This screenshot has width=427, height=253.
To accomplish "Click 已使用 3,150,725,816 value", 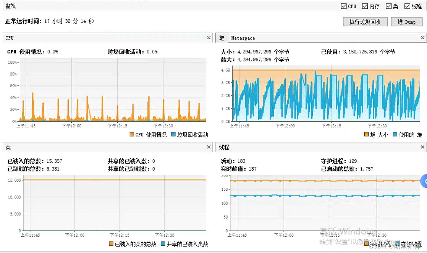I will tap(360, 52).
